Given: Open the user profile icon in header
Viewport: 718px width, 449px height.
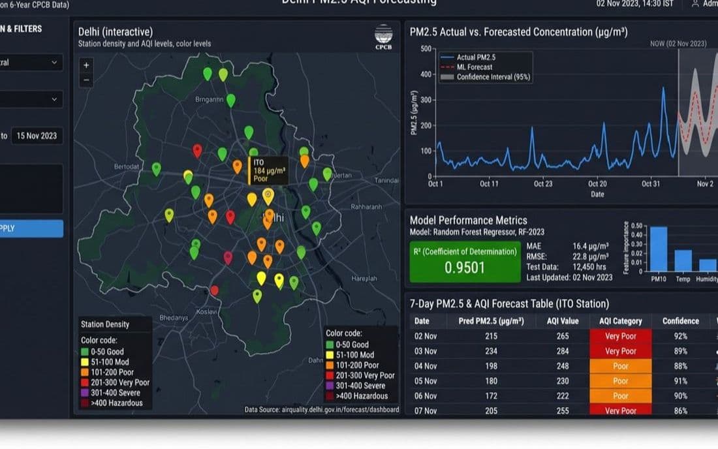Looking at the screenshot, I should pos(695,4).
